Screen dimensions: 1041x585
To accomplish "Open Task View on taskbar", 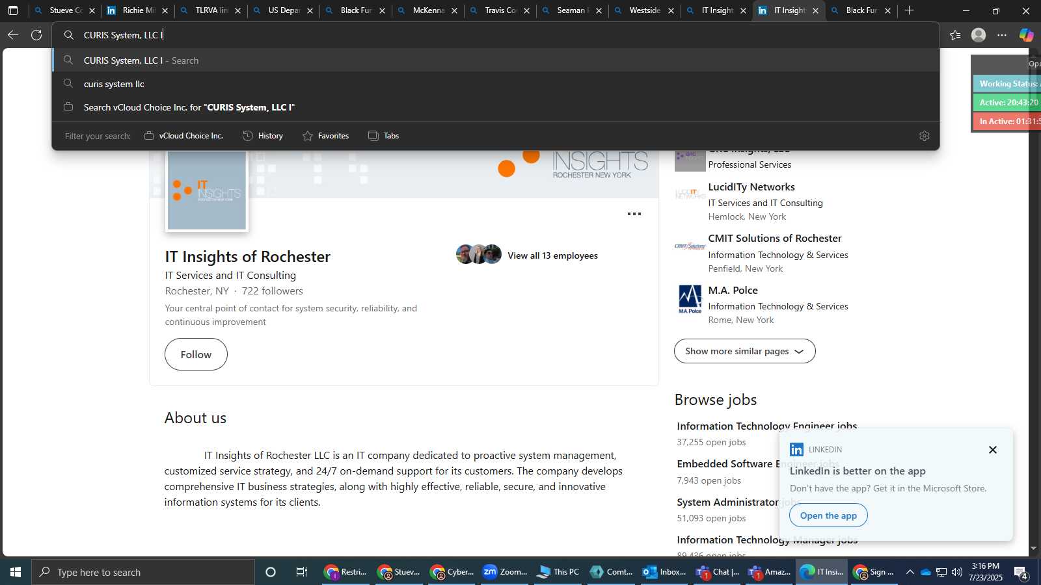I will tap(301, 572).
